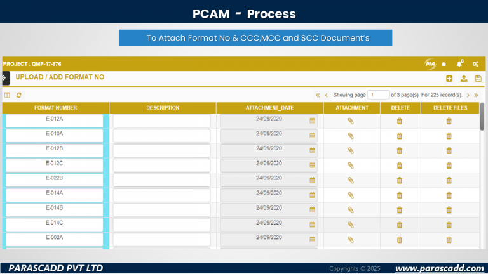Jump to the last page of records
Image resolution: width=488 pixels, height=274 pixels.
(476, 95)
